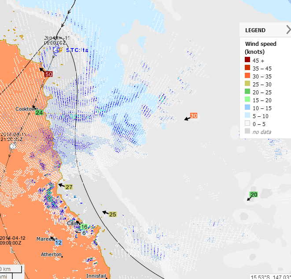Viewport: 291px width, 279px height.
Task: Click the cyclone track point at 2014-04-11 21:00Z
Action: [13, 145]
